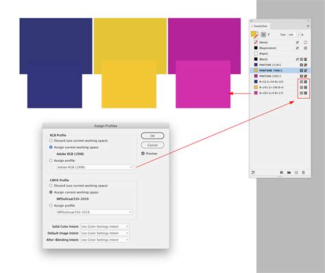325x273 pixels.
Task: Click the New Color Group folder icon
Action: click(x=289, y=172)
